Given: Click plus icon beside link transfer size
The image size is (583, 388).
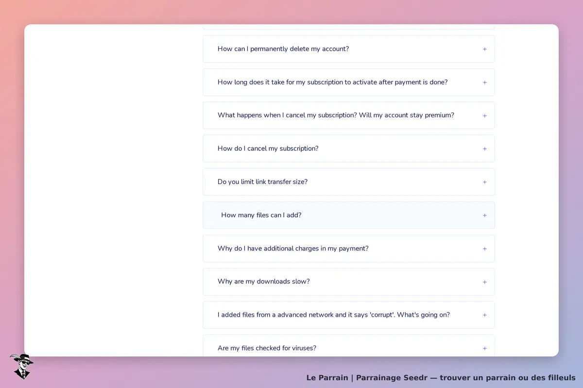Looking at the screenshot, I should click(484, 182).
